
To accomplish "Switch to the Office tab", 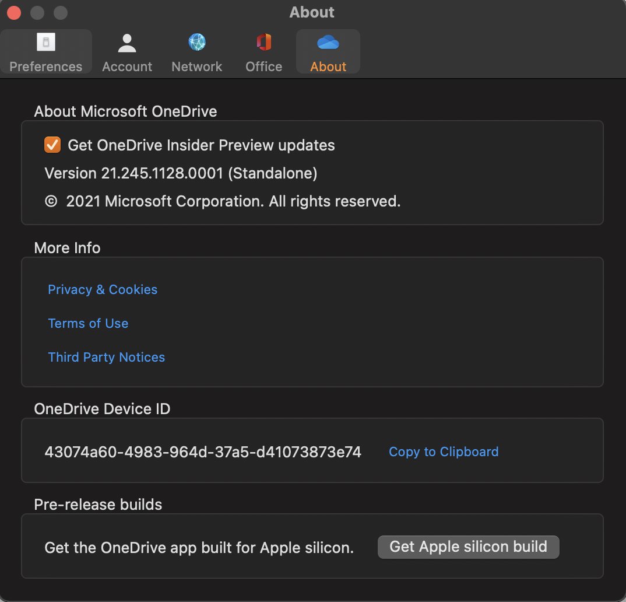I will tap(263, 52).
